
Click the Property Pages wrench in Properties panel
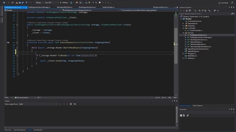coord(188,115)
